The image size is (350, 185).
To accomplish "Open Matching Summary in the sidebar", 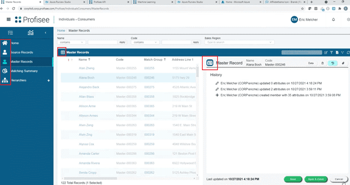I will (24, 71).
